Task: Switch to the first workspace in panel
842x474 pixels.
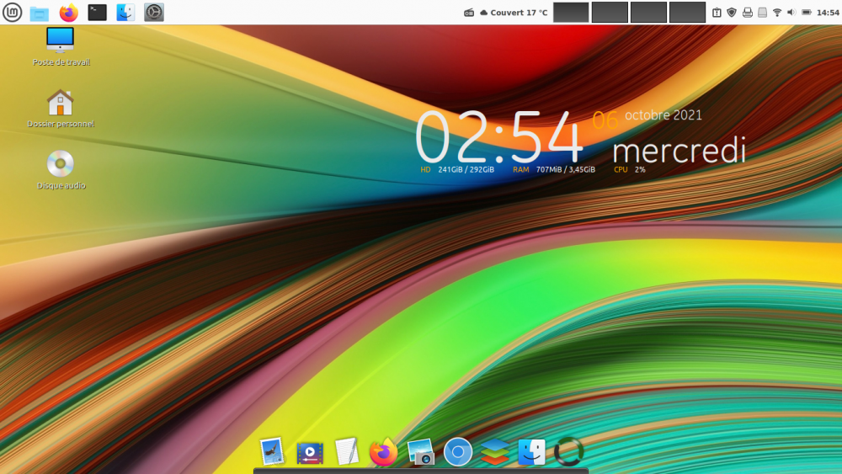Action: [571, 13]
